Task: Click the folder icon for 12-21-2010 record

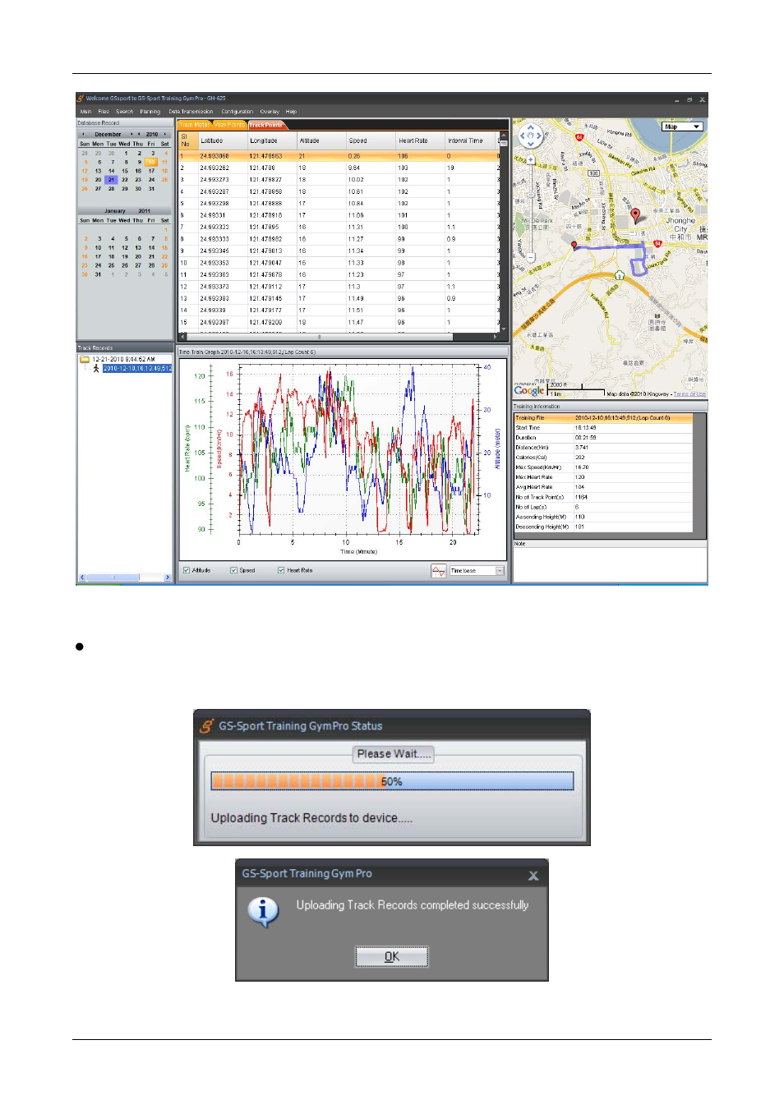Action: pyautogui.click(x=85, y=359)
